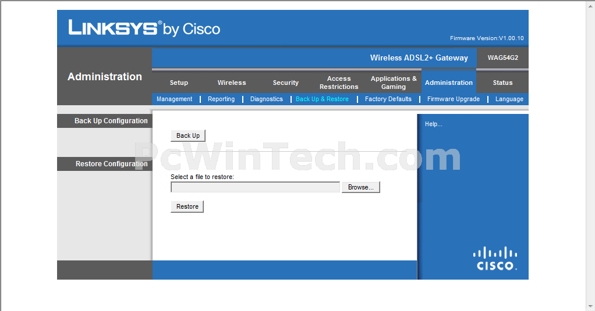Click the Back Up button

(x=188, y=135)
